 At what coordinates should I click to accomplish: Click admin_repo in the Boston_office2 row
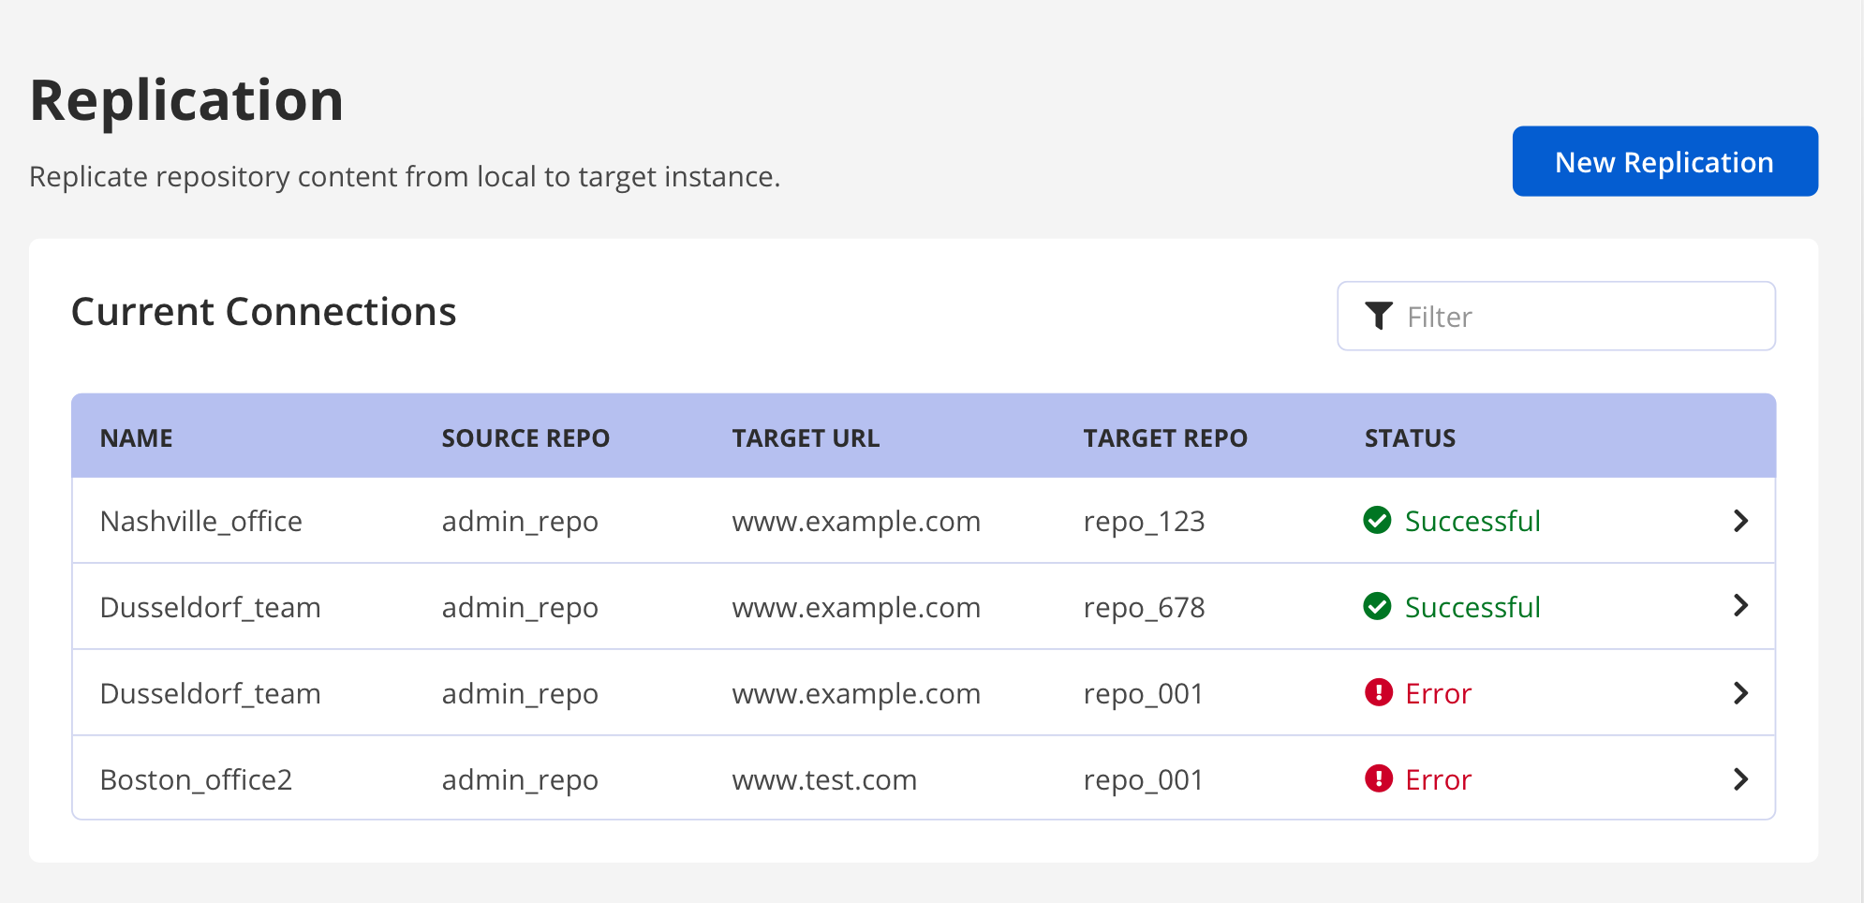tap(520, 779)
